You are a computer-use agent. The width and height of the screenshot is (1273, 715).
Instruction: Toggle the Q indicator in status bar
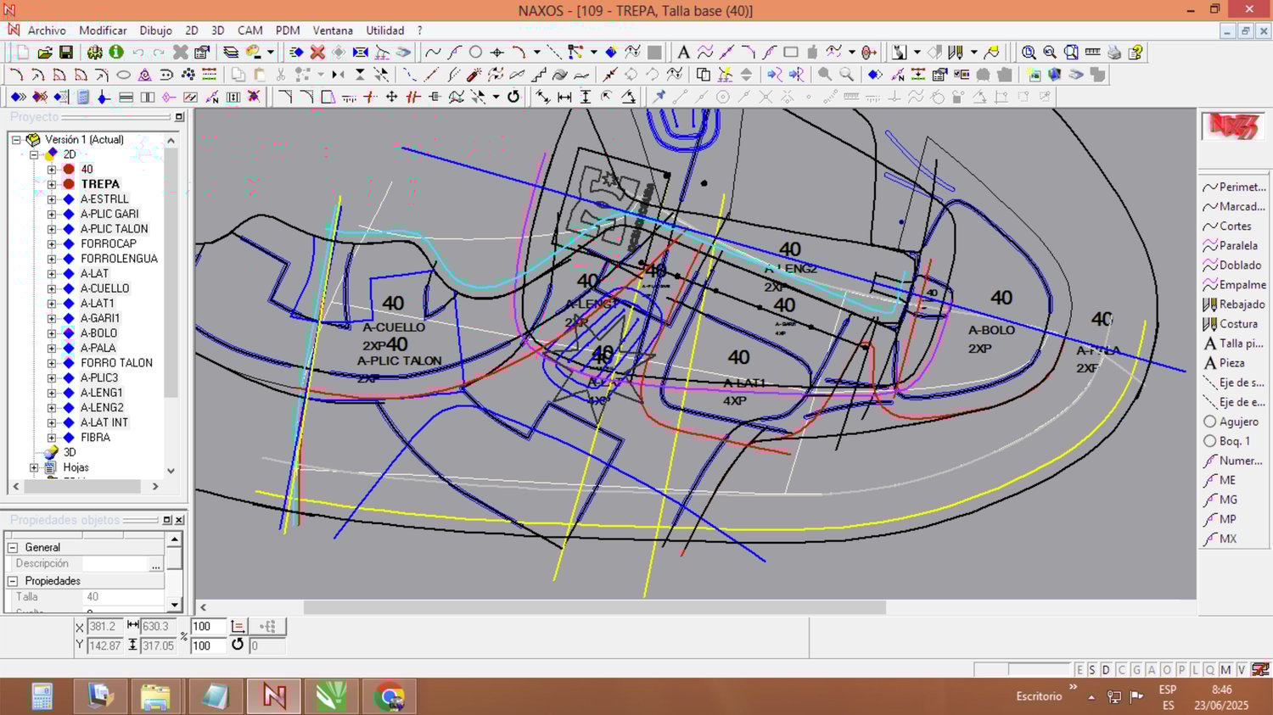point(1210,670)
